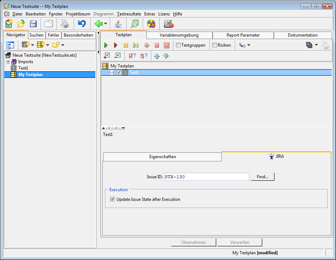Click the printer icon in main toolbar

(64, 24)
